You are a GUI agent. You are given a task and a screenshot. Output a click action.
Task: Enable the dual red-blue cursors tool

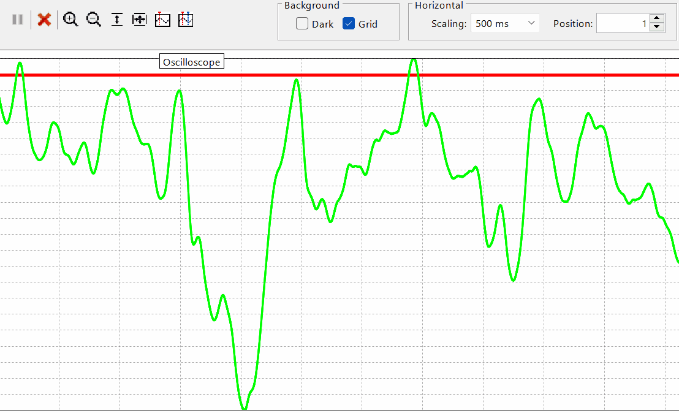click(186, 20)
